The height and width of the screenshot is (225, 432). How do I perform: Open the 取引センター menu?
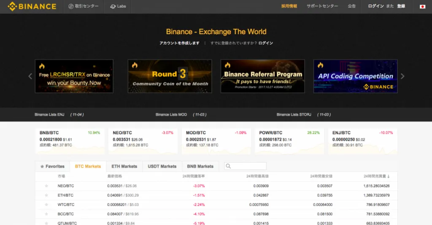click(84, 6)
